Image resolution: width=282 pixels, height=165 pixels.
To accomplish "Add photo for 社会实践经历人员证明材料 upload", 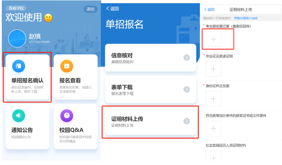I will pyautogui.click(x=213, y=156).
